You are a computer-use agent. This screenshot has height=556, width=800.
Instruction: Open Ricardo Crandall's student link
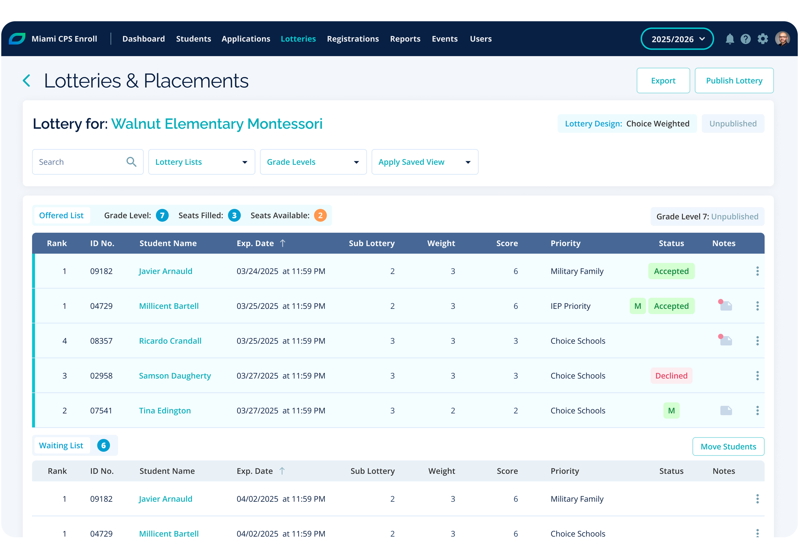click(170, 341)
